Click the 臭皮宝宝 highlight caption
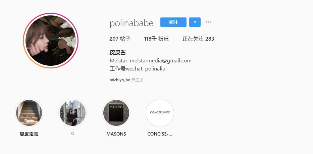Screen dimensions: 313x154 [x=29, y=134]
